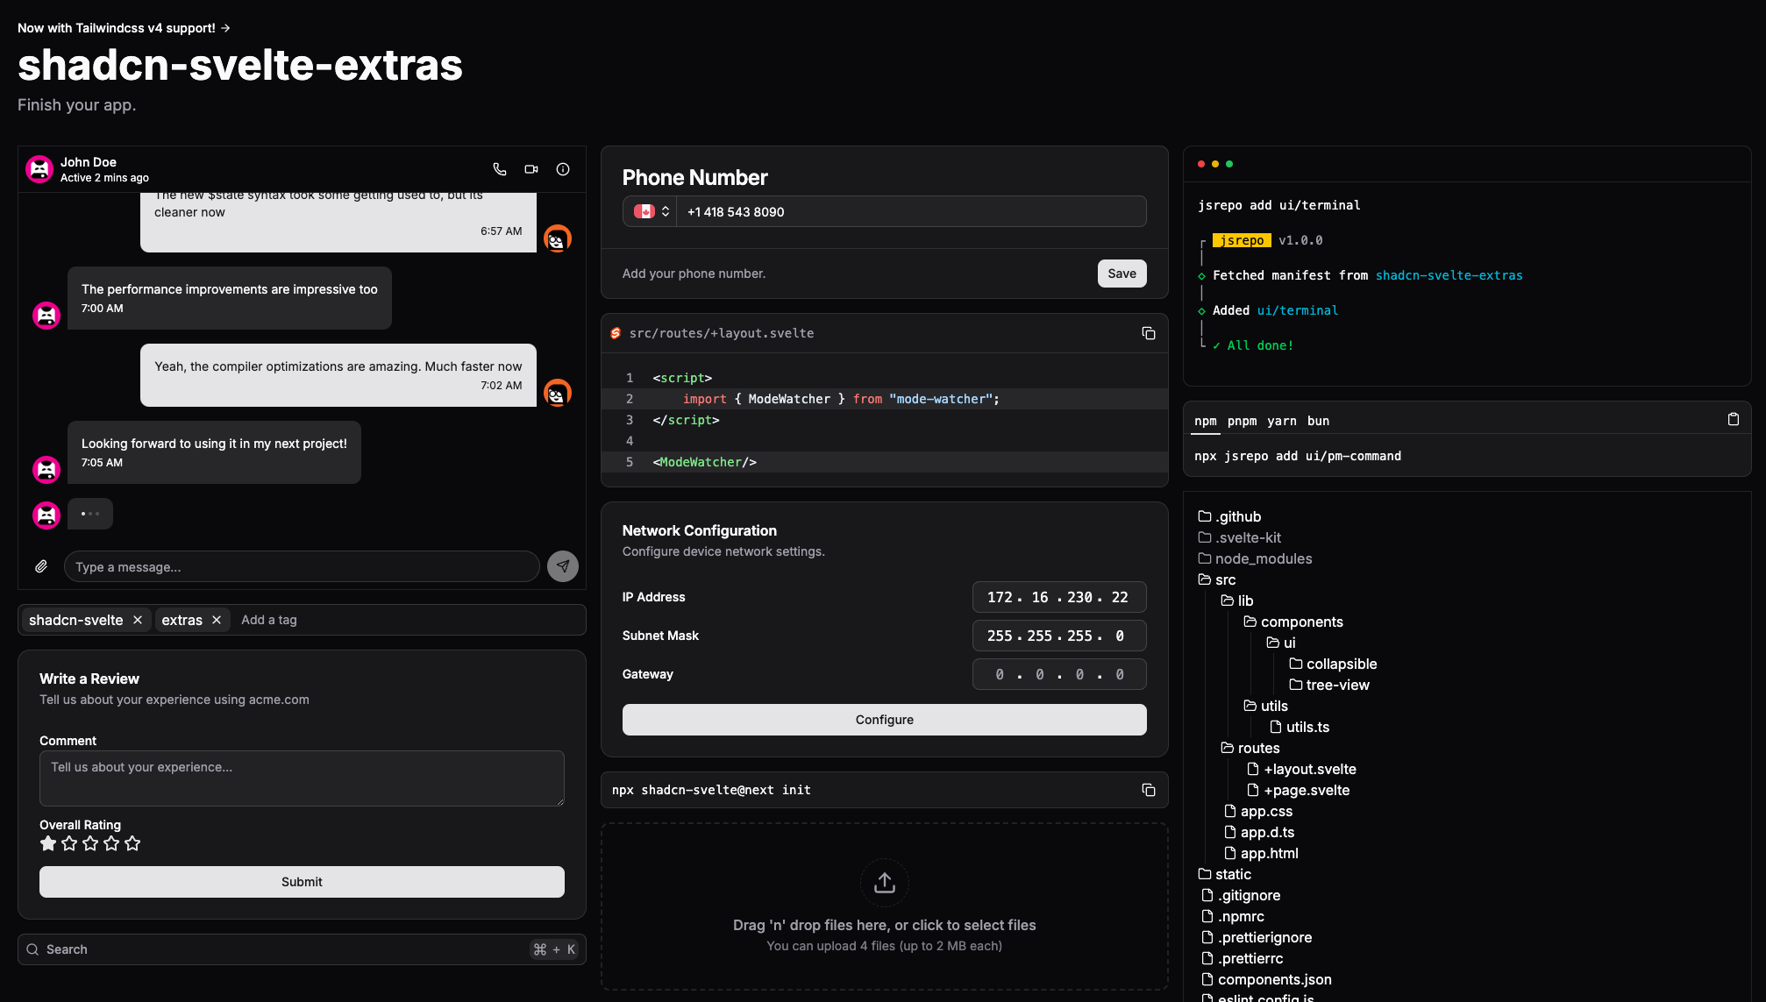Start a video call in the chat header
Viewport: 1766px width, 1002px height.
[531, 169]
